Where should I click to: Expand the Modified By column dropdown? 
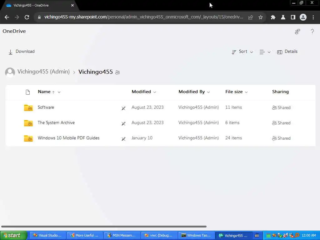(x=208, y=92)
